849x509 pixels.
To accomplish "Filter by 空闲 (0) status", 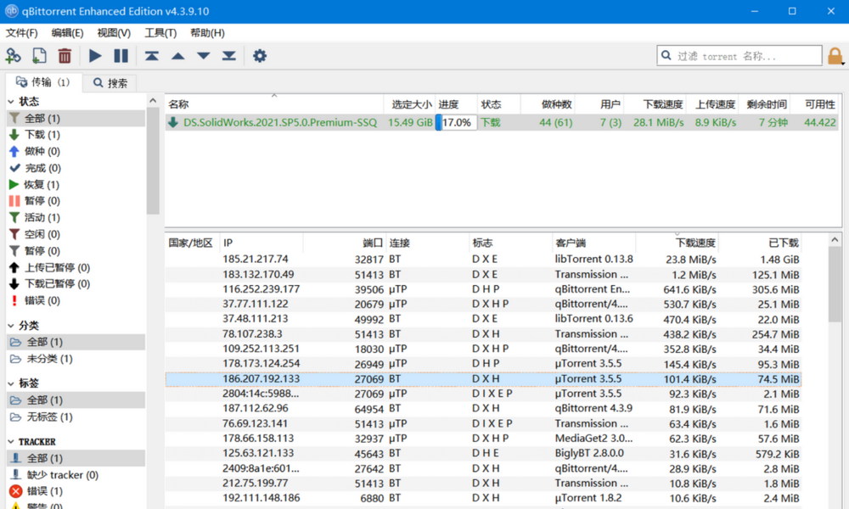I will pyautogui.click(x=76, y=234).
